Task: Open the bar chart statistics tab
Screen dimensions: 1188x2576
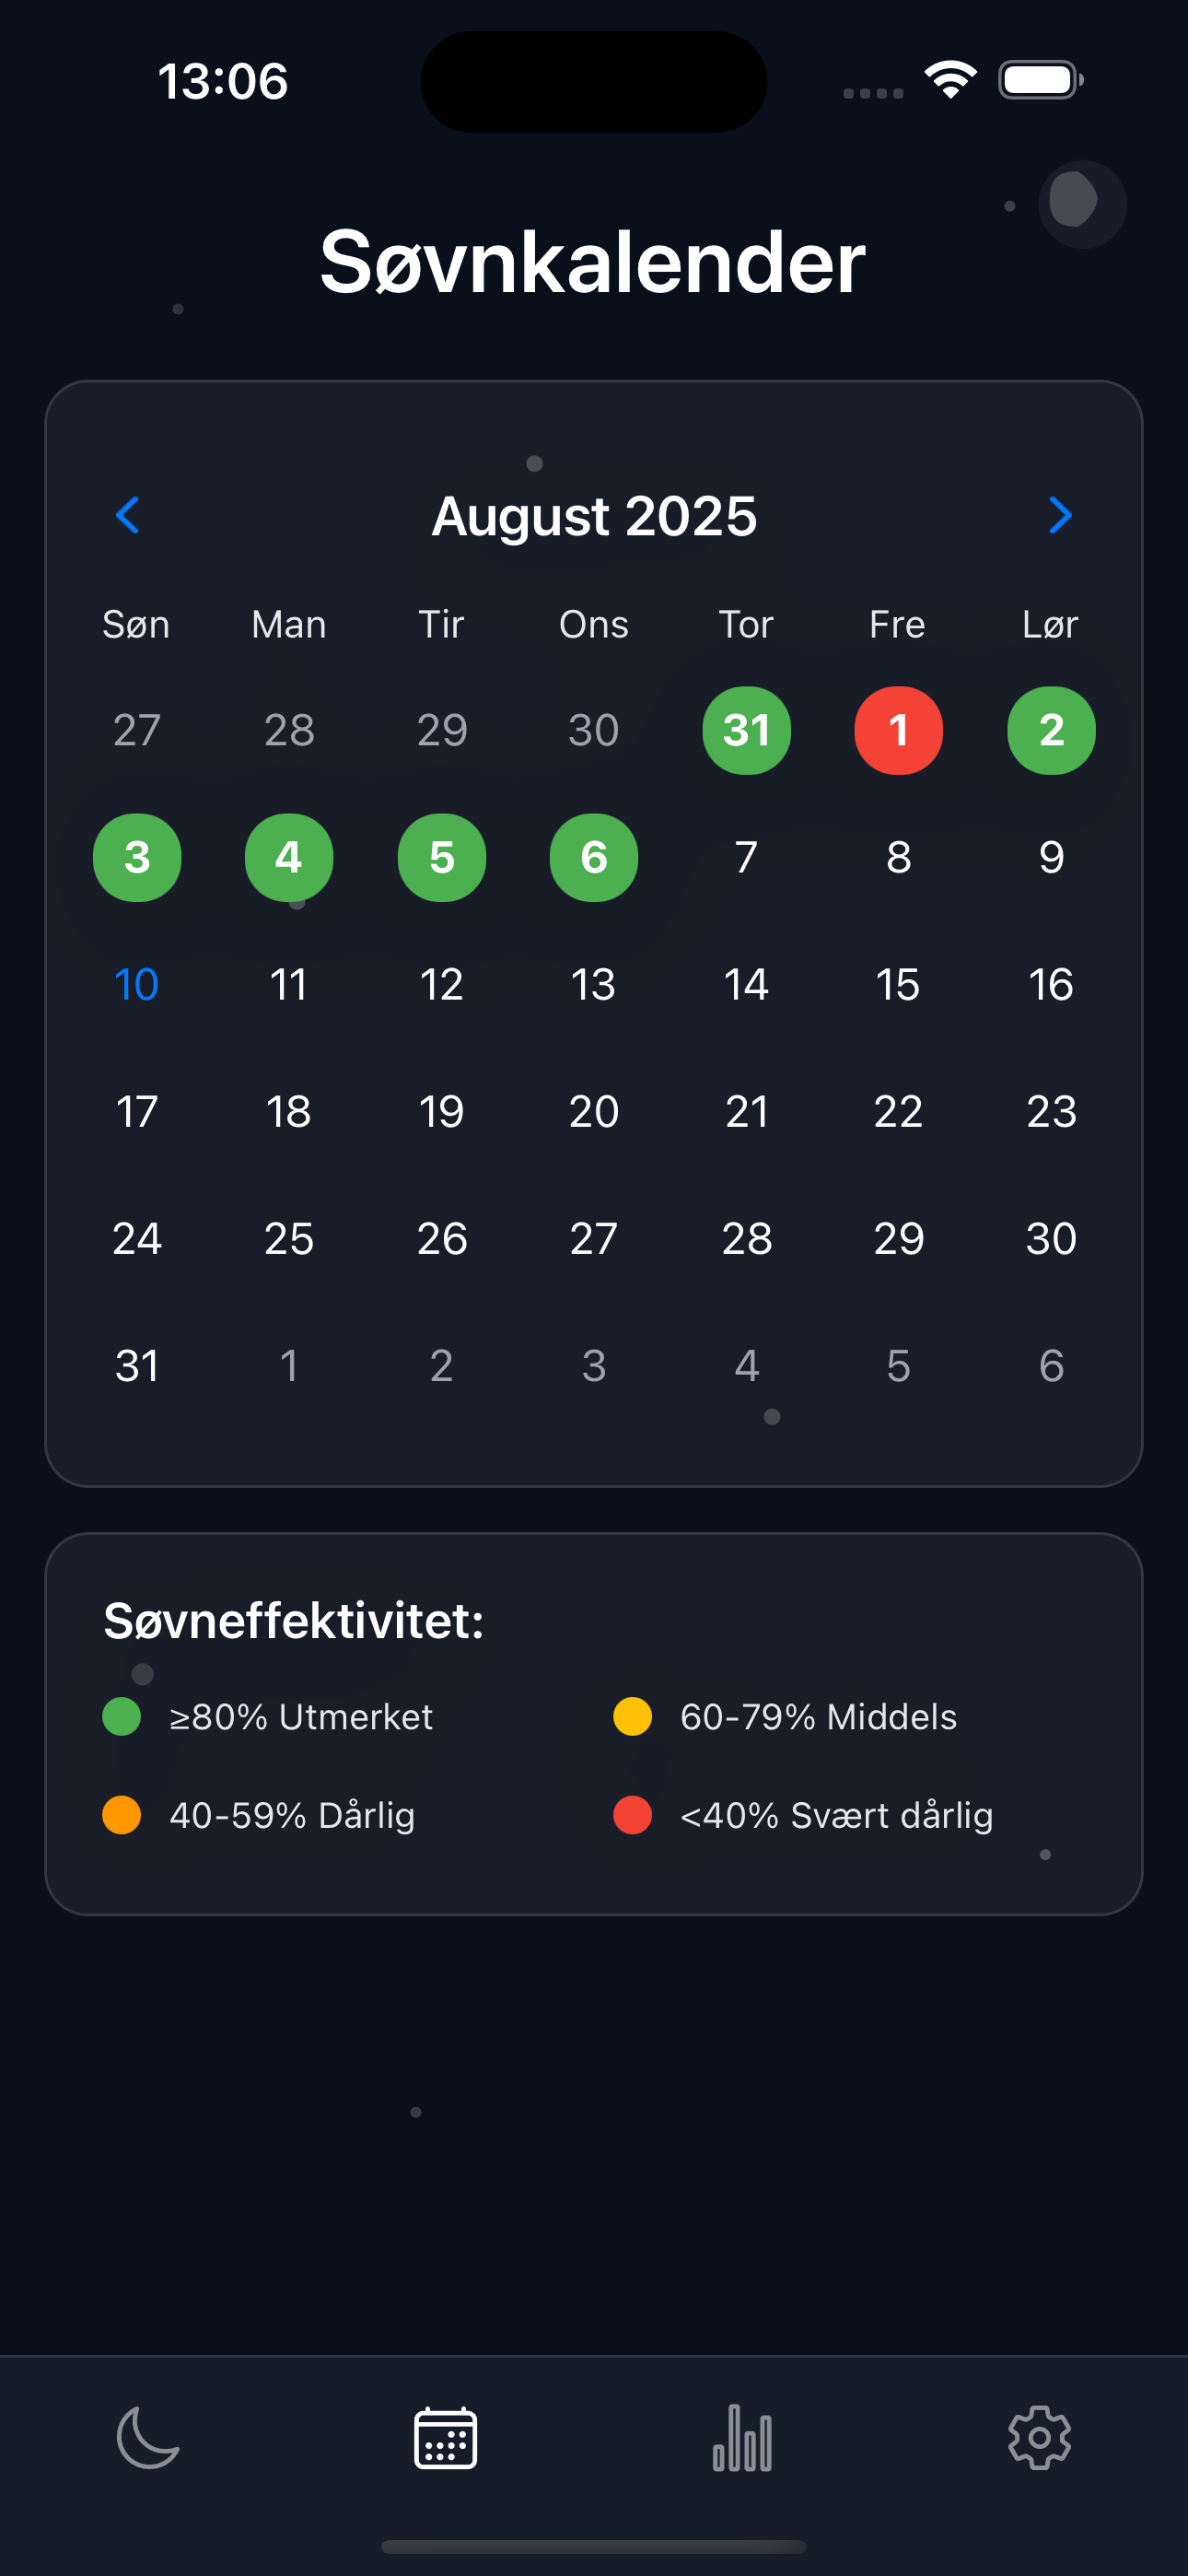Action: coord(742,2438)
